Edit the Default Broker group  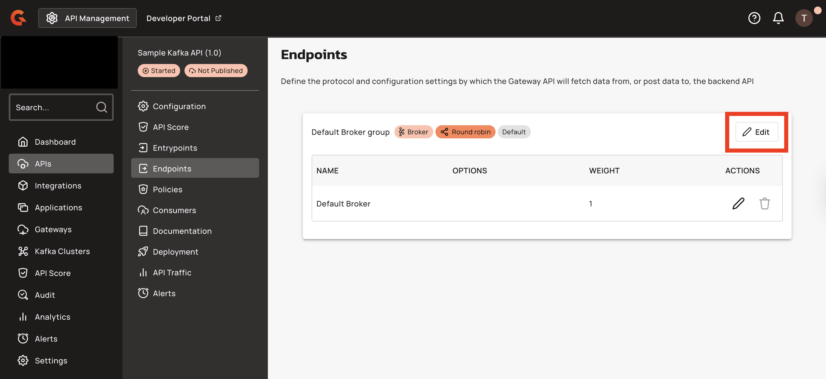click(x=756, y=132)
